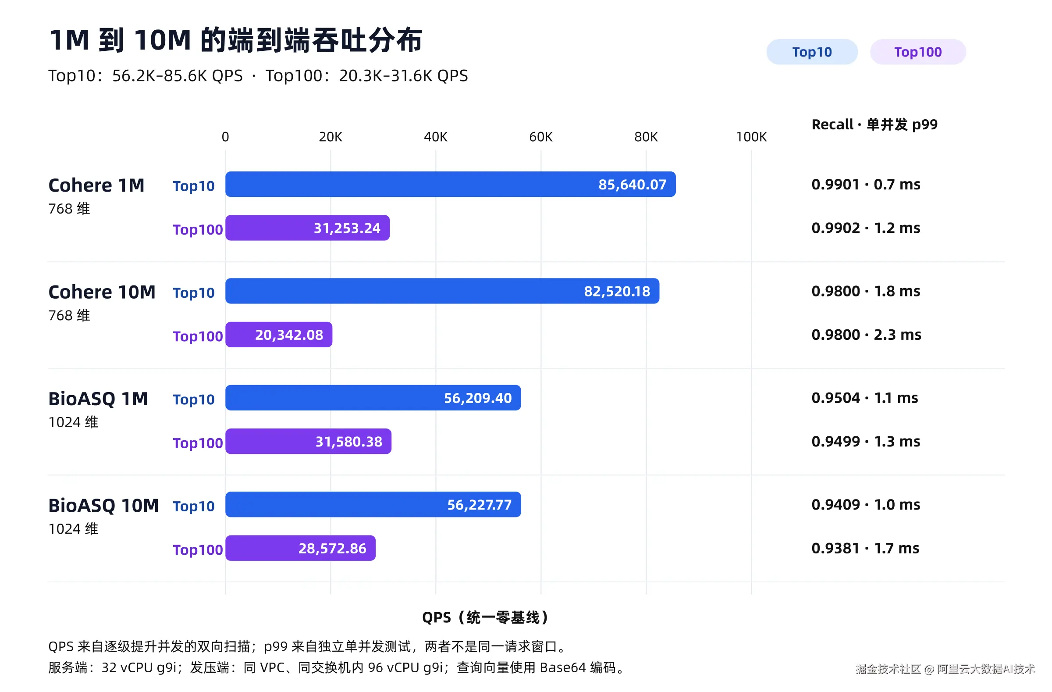Click the "Recall · 单并发 p99" column header
This screenshot has width=1052, height=692.
point(874,125)
